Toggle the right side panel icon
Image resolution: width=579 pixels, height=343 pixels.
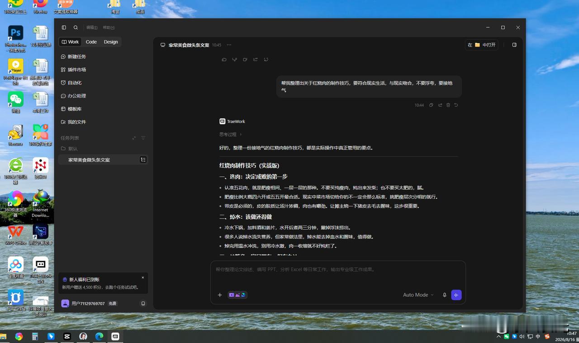[514, 45]
